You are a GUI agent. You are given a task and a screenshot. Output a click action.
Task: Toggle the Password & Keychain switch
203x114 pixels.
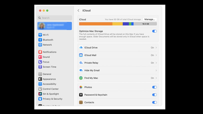click(155, 95)
